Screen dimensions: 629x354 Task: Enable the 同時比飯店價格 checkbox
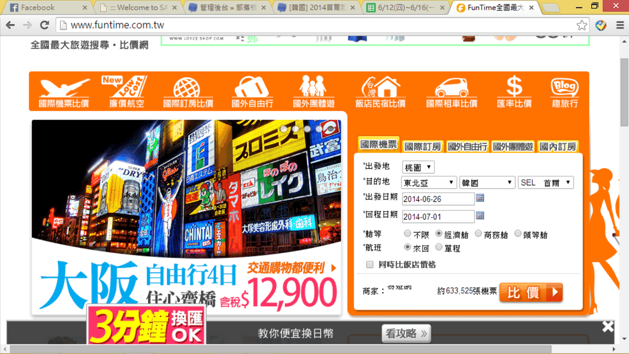coord(370,265)
